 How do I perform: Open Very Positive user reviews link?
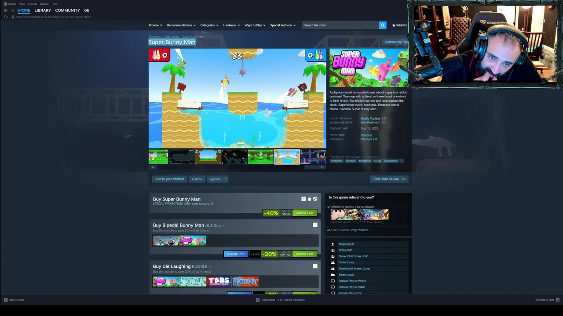[x=359, y=230]
